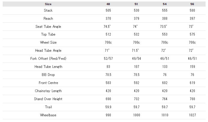208x122 pixels.
Task: Click the Size column header
Action: (x=48, y=4)
